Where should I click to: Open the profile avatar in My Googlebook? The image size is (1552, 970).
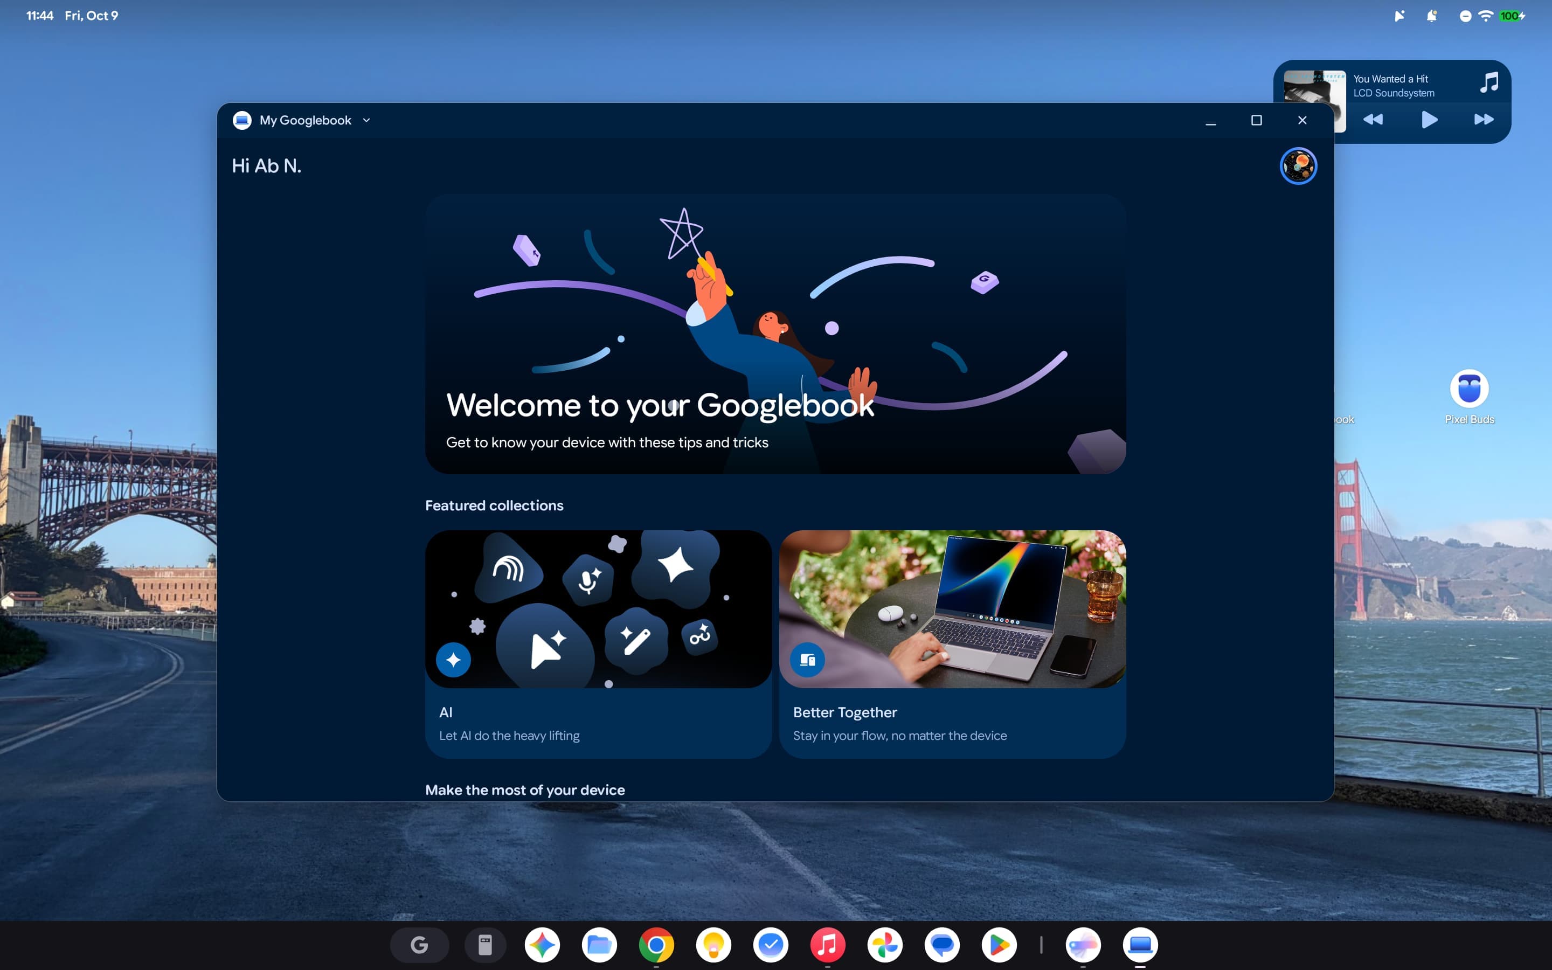1298,166
